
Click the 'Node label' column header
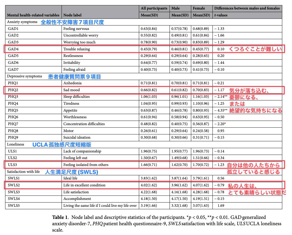tap(72, 15)
